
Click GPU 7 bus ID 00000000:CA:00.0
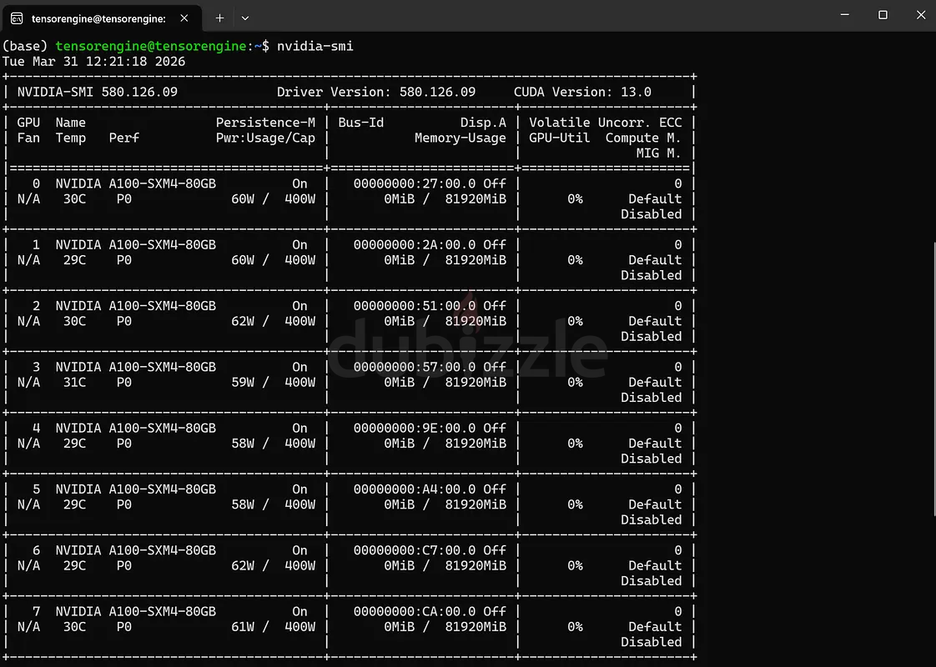415,611
